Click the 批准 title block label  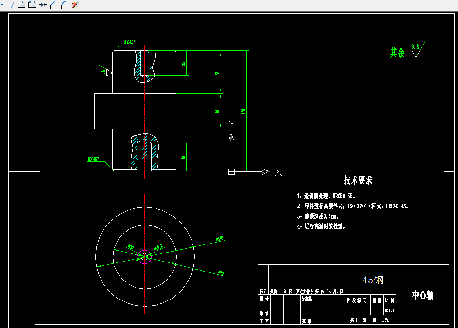point(306,321)
